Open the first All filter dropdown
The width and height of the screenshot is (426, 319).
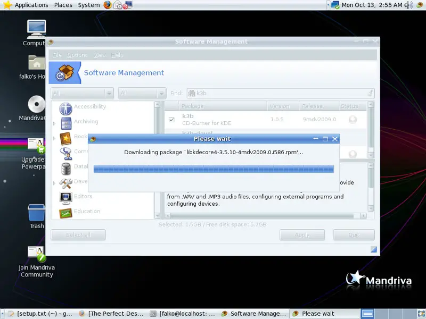pos(83,94)
